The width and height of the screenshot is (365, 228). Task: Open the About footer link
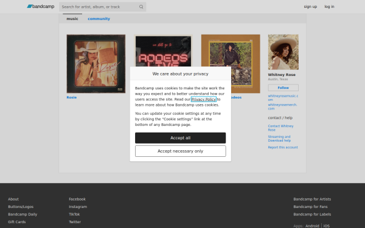13,199
